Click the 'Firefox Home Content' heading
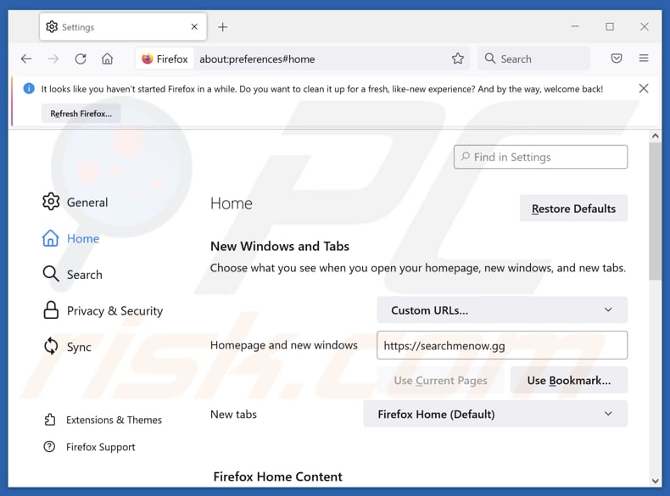This screenshot has width=670, height=496. pyautogui.click(x=277, y=476)
